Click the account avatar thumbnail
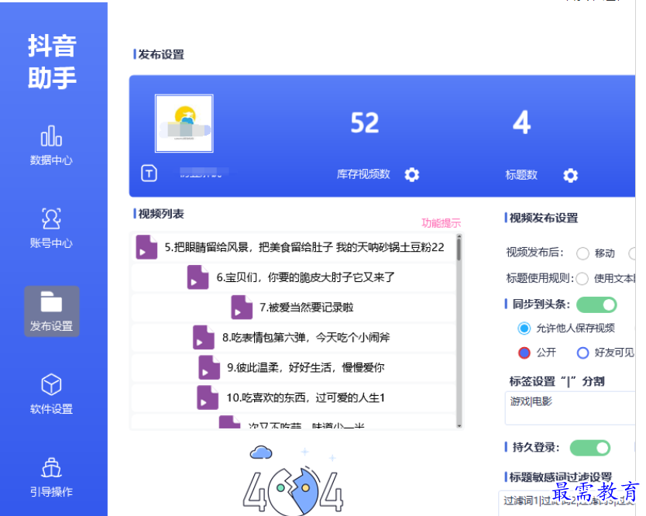The height and width of the screenshot is (516, 646). coord(184,123)
